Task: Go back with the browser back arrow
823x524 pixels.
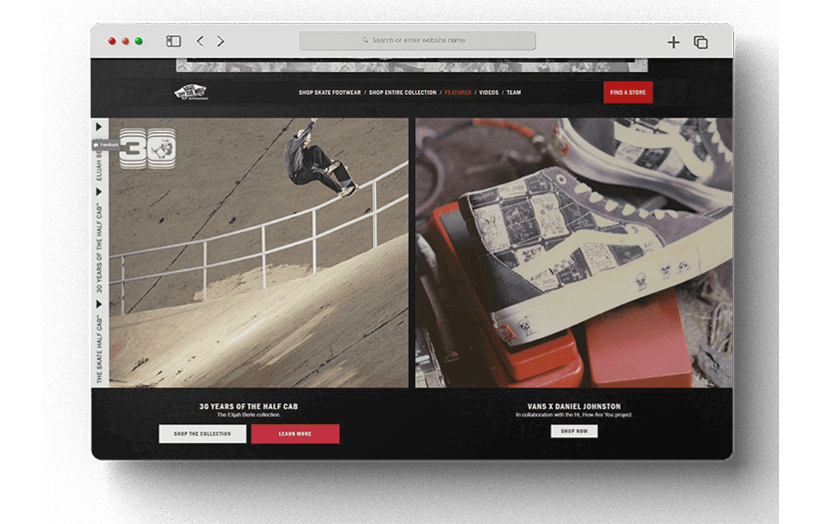Action: pyautogui.click(x=200, y=41)
